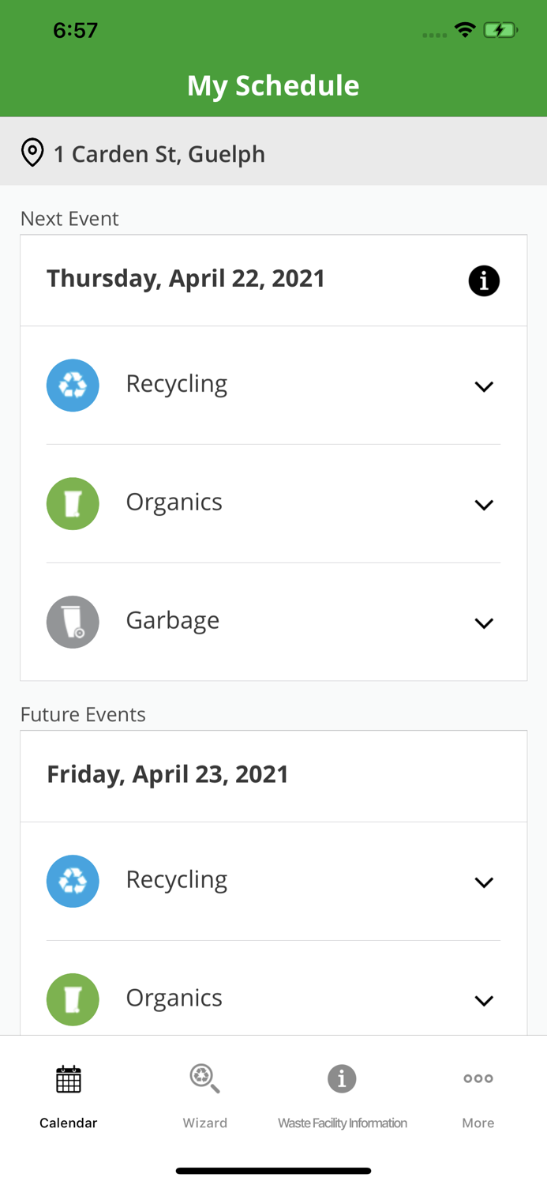Viewport: 547px width, 1185px height.
Task: Click the More ellipsis icon
Action: pos(478,1078)
